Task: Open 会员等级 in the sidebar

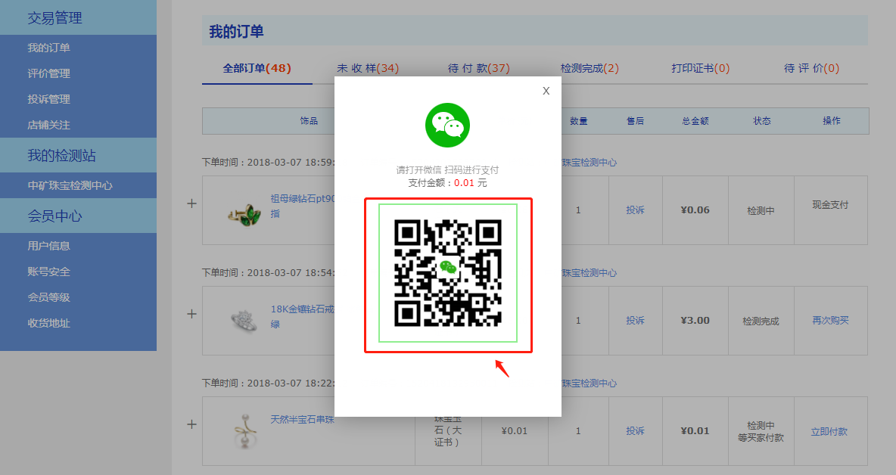Action: 48,297
